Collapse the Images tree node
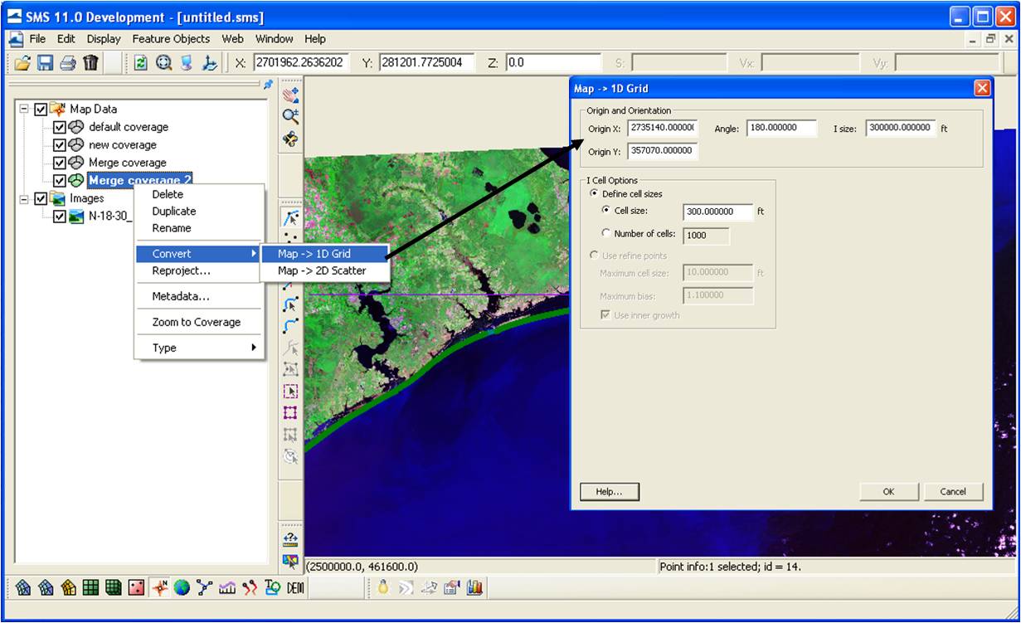This screenshot has width=1021, height=623. (23, 198)
